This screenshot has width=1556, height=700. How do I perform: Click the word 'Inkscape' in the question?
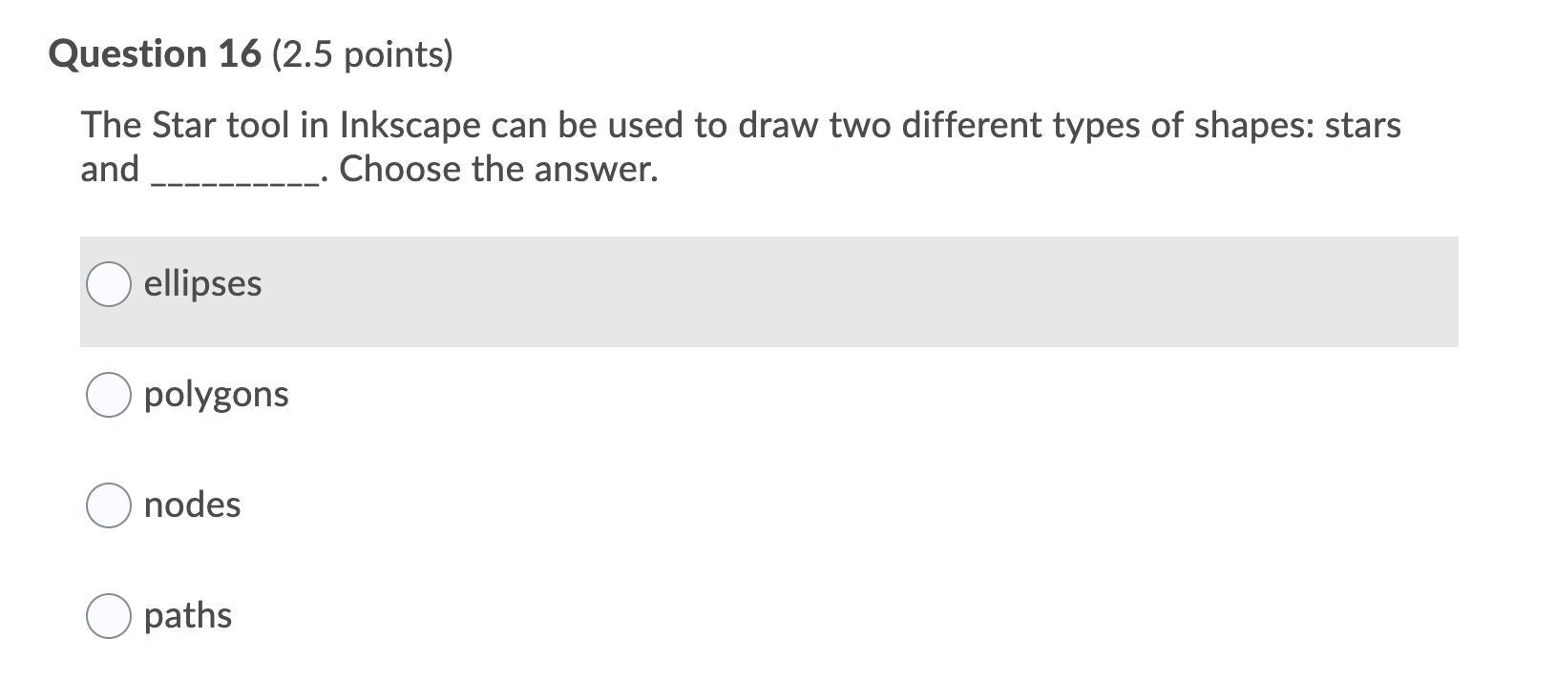[x=410, y=126]
